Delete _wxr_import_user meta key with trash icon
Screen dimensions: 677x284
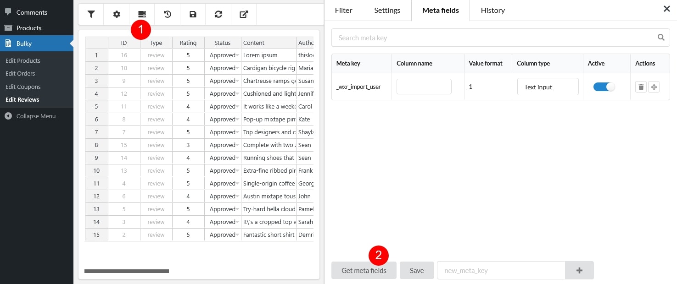pyautogui.click(x=641, y=87)
